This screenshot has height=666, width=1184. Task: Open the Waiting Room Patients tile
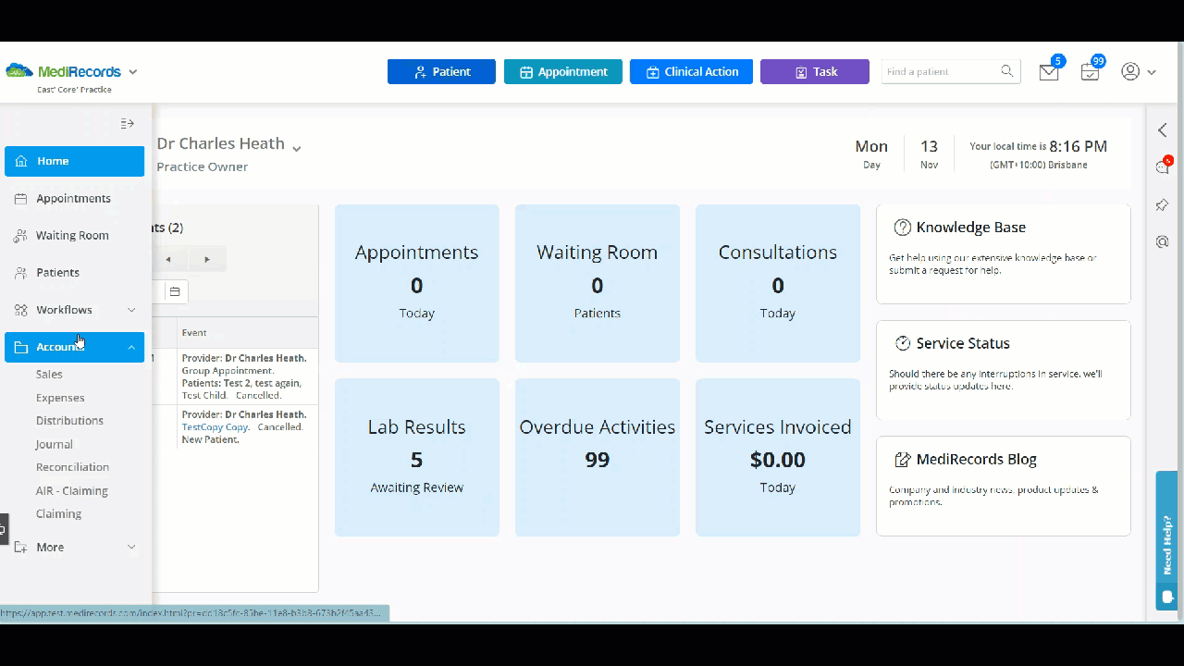(x=597, y=283)
